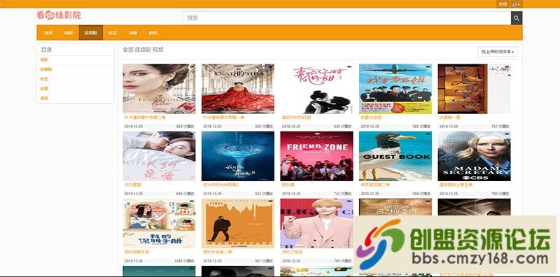Click title link 叶卡捷琳娜大帝第一季
Image resolution: width=560 pixels, height=277 pixels.
coord(224,118)
